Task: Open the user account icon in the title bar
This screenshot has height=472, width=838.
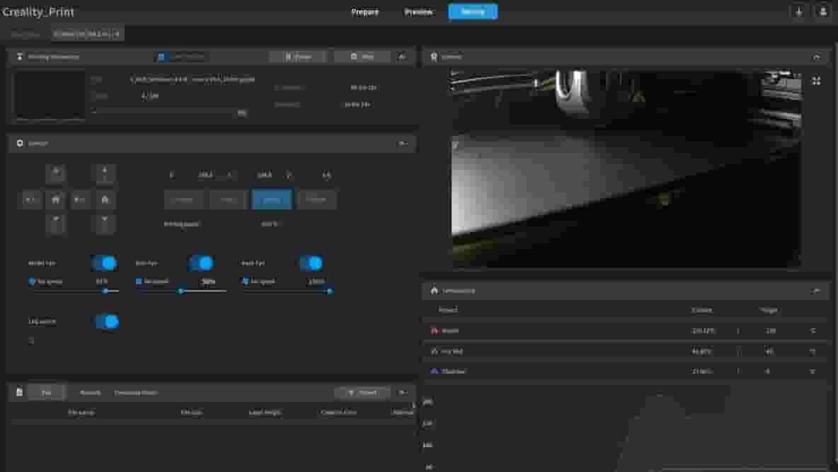Action: pos(822,11)
